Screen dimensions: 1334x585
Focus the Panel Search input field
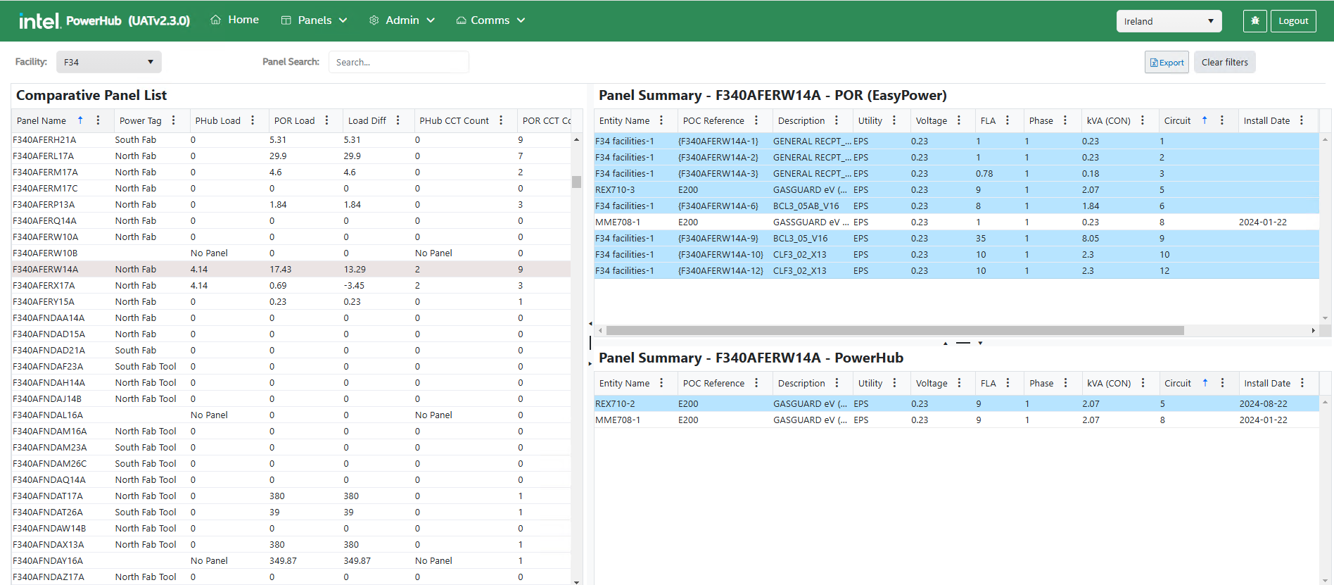(x=398, y=62)
